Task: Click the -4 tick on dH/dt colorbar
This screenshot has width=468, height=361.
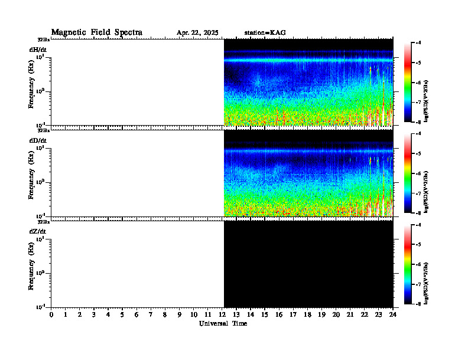Action: (x=419, y=43)
